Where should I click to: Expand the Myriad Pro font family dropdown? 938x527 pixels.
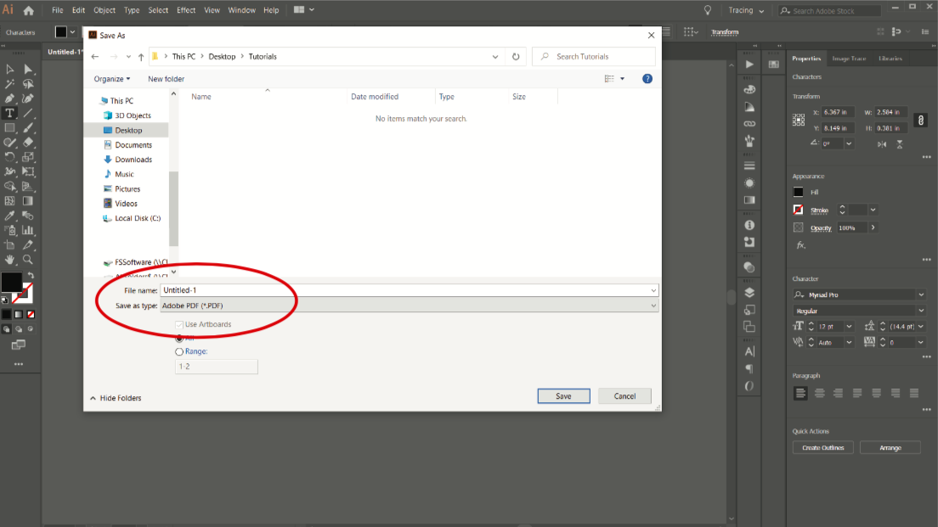(x=921, y=295)
